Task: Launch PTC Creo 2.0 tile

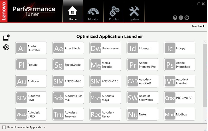Action: pos(179,98)
